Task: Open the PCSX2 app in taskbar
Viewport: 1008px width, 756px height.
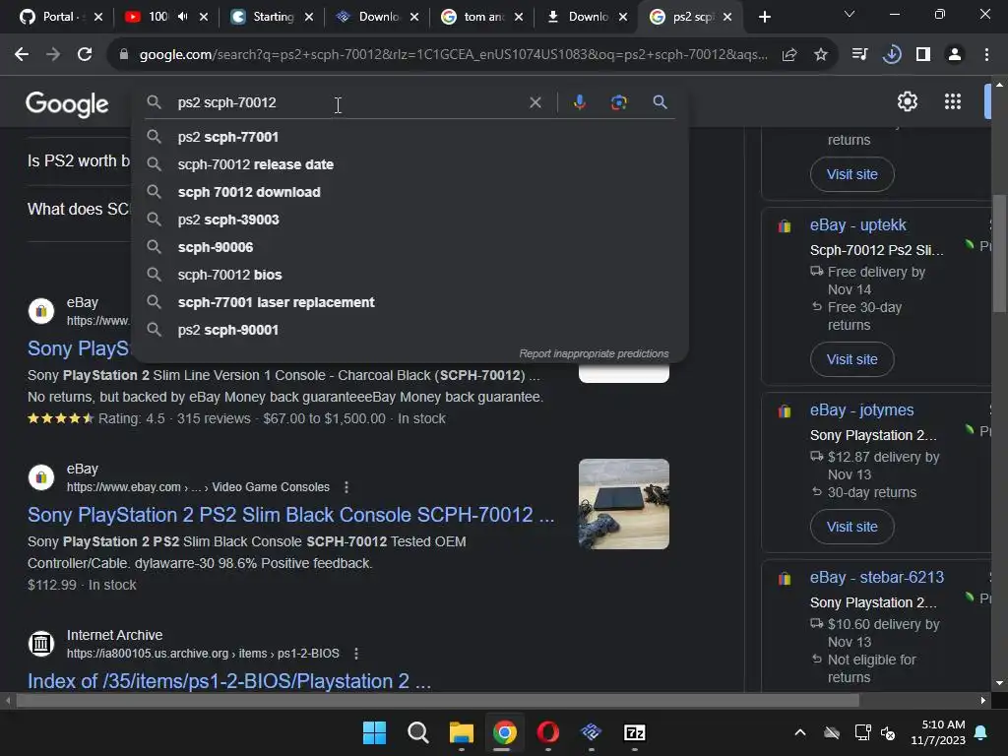Action: (x=591, y=732)
